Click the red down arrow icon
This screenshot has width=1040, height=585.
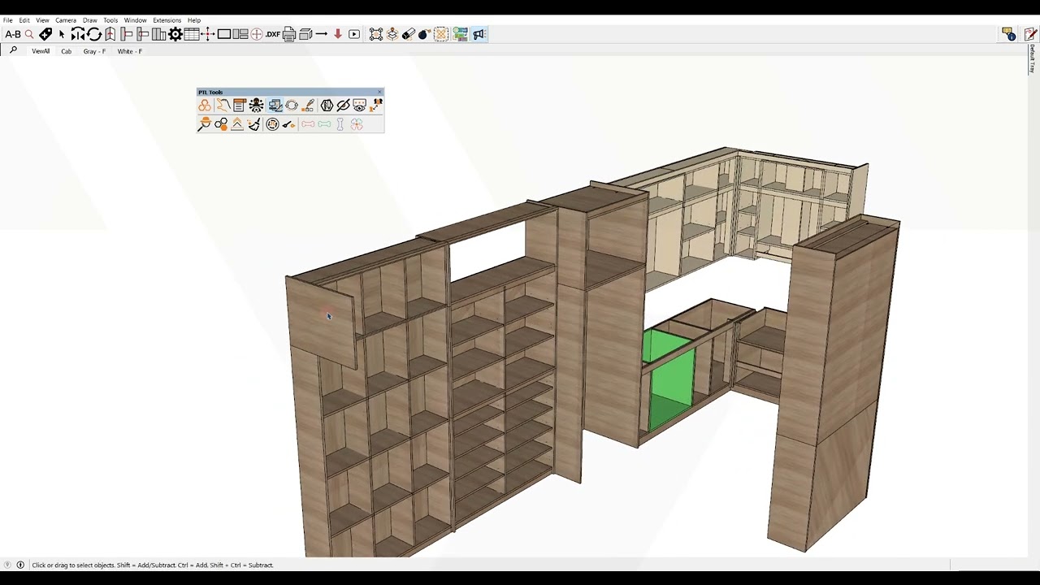(x=338, y=34)
